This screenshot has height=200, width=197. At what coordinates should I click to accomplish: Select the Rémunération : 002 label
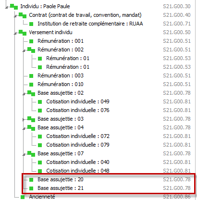click(x=61, y=50)
